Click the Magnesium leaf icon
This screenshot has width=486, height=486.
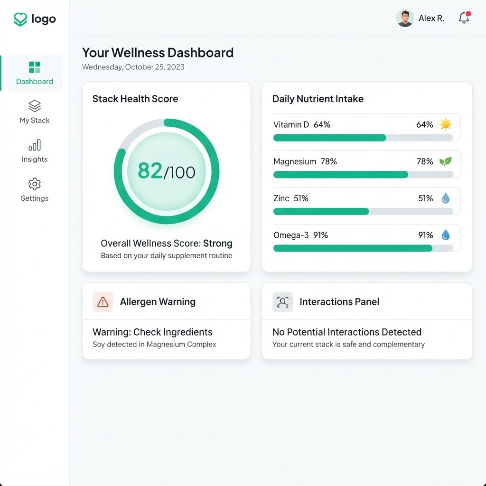point(445,161)
